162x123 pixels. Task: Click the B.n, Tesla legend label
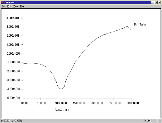[x=140, y=25]
